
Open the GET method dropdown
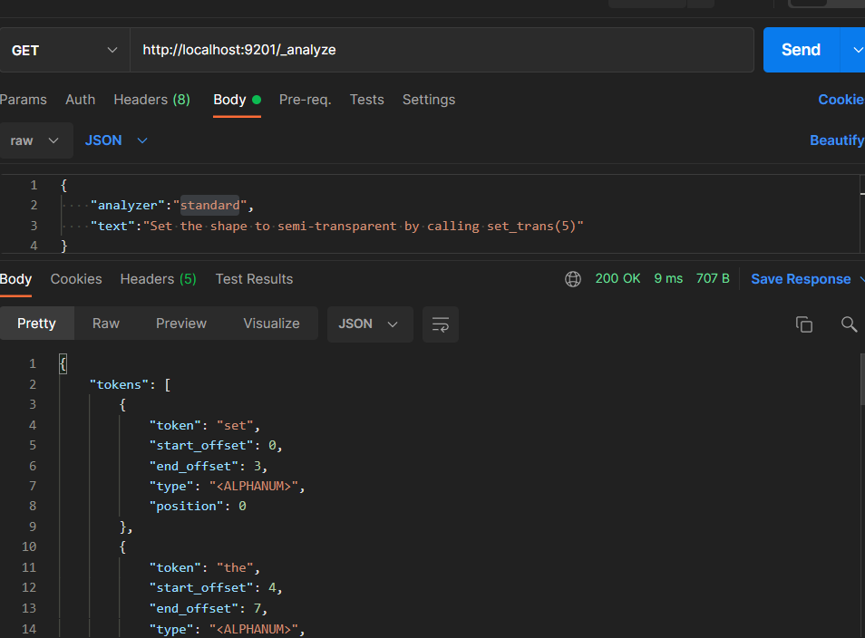(64, 50)
